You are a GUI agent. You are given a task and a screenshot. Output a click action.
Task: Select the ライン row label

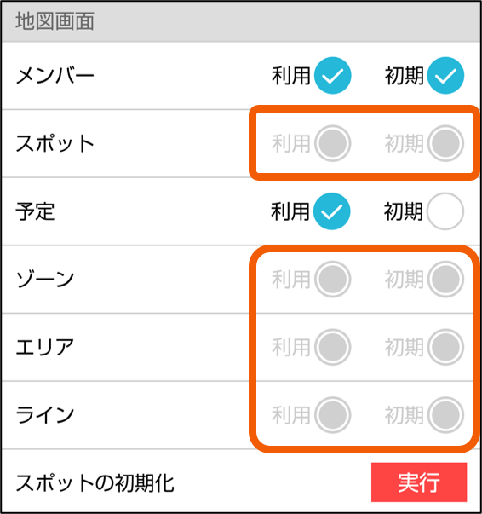coord(45,415)
